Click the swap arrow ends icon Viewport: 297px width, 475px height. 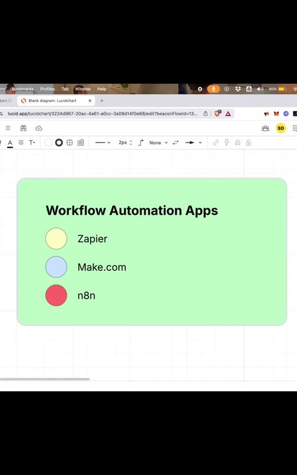tap(175, 142)
